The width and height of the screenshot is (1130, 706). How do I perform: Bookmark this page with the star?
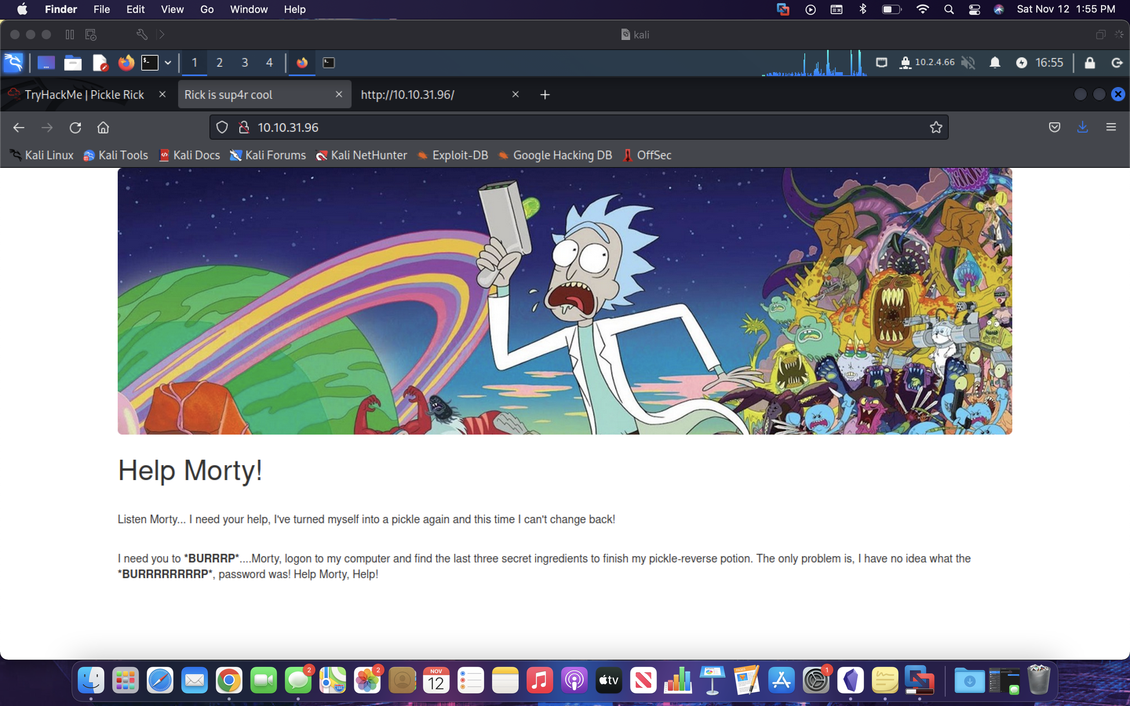coord(936,127)
